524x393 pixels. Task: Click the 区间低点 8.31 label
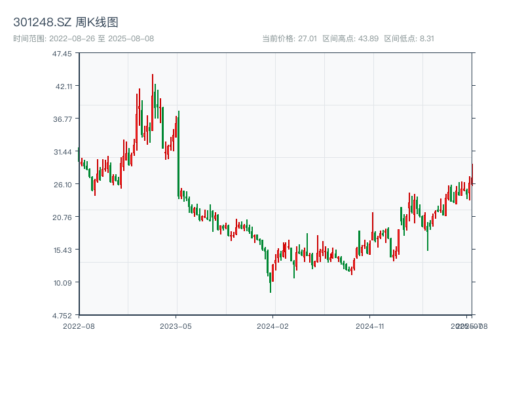(x=409, y=39)
